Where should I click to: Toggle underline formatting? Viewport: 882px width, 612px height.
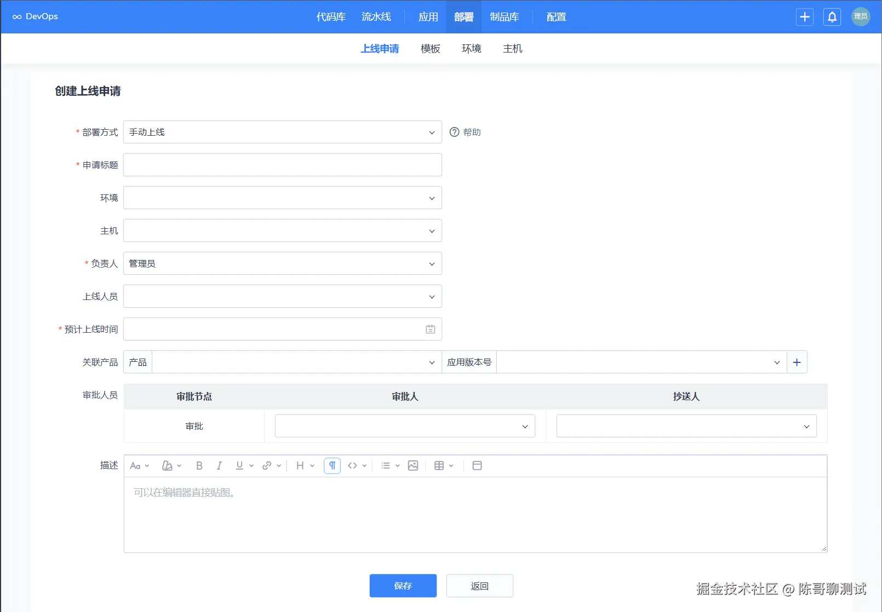(239, 466)
